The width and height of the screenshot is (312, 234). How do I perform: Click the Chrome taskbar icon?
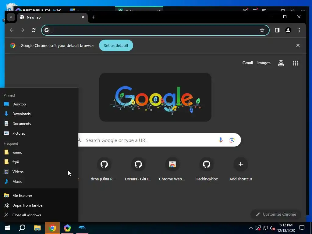[x=52, y=228]
